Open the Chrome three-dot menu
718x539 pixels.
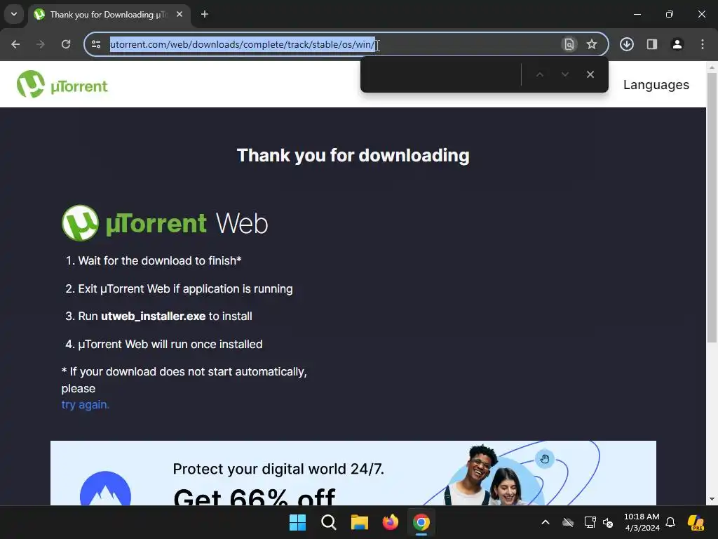pyautogui.click(x=702, y=44)
